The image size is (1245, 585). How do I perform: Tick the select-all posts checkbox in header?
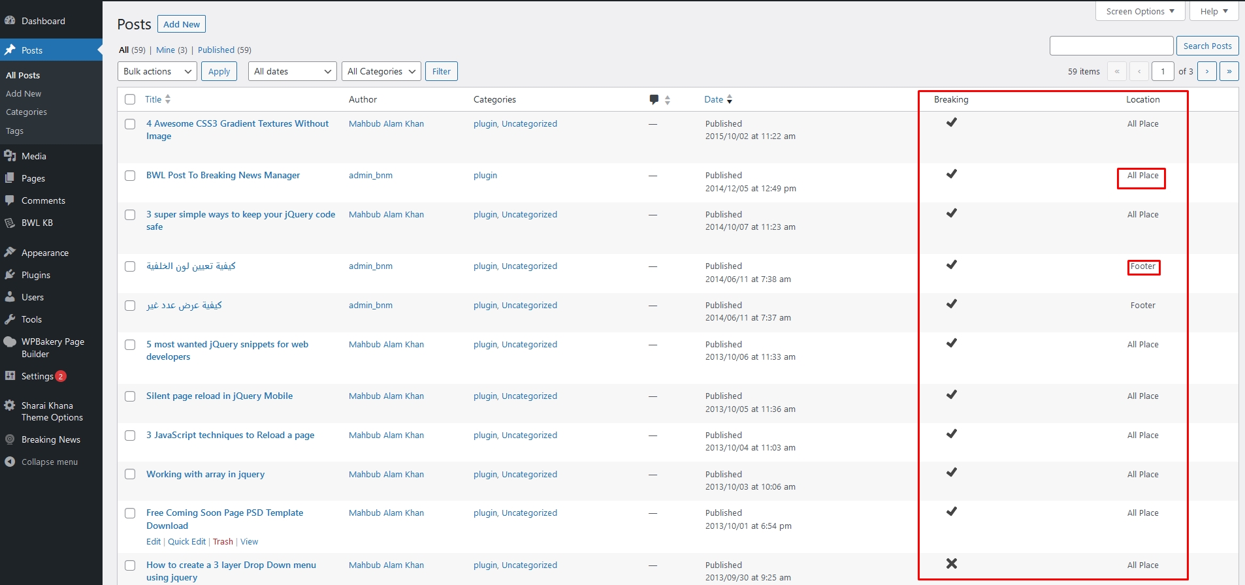130,99
